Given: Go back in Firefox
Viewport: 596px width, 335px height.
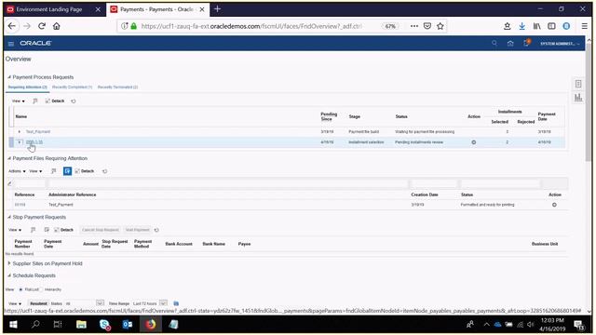Looking at the screenshot, I should [12, 26].
